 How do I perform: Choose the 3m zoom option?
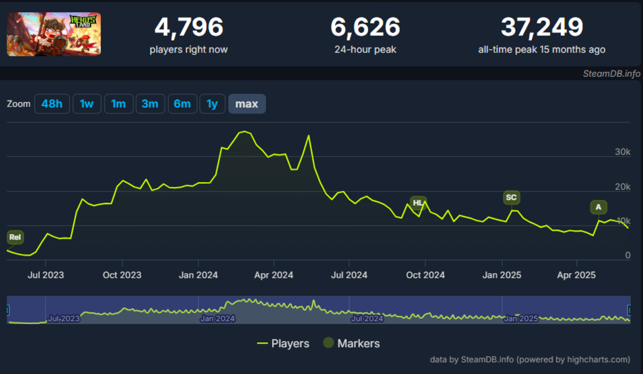pyautogui.click(x=150, y=104)
